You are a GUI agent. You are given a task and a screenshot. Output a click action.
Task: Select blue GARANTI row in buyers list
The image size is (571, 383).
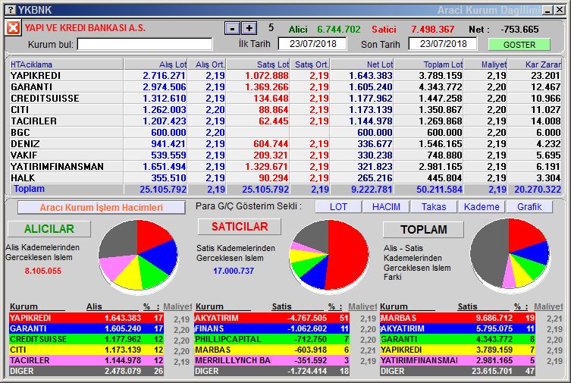click(x=86, y=328)
